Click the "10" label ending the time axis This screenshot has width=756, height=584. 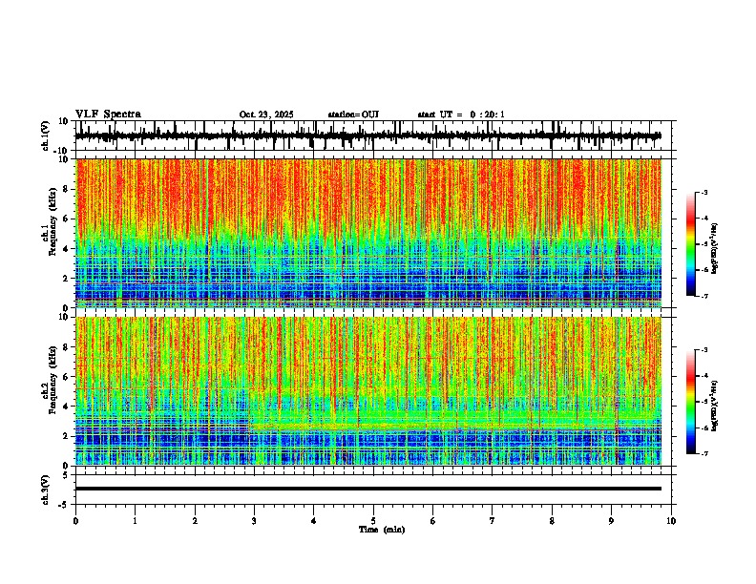tap(671, 521)
